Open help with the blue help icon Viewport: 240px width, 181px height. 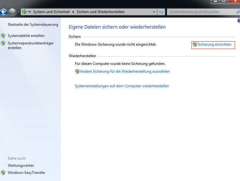coord(239,20)
